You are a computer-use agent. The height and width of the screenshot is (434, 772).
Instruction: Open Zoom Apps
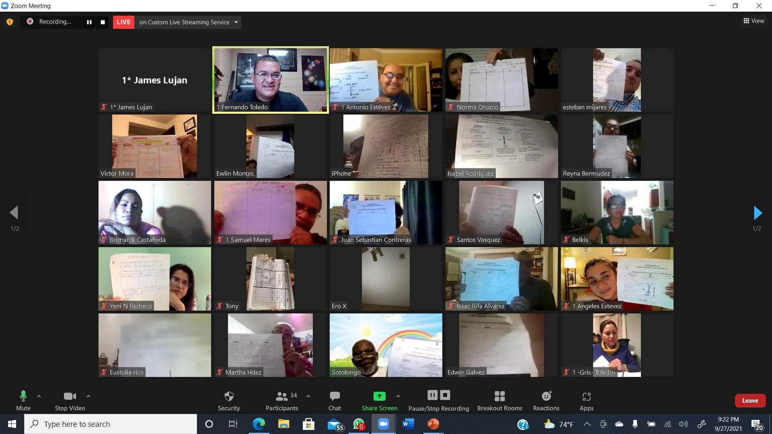click(x=587, y=400)
